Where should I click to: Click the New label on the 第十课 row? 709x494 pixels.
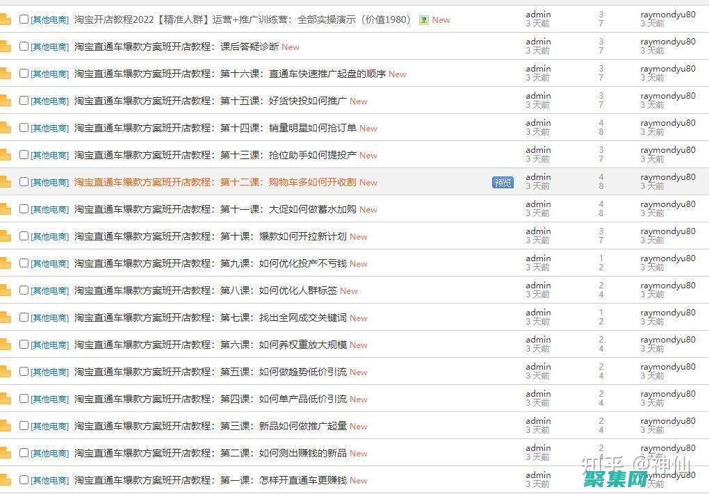(x=358, y=236)
